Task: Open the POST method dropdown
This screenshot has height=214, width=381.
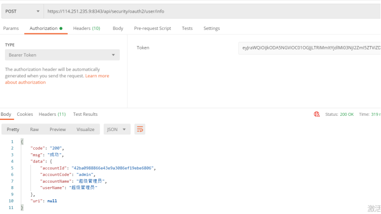Action: (23, 11)
